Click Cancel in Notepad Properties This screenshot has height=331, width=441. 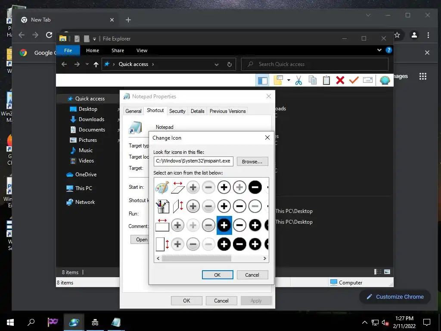(221, 300)
